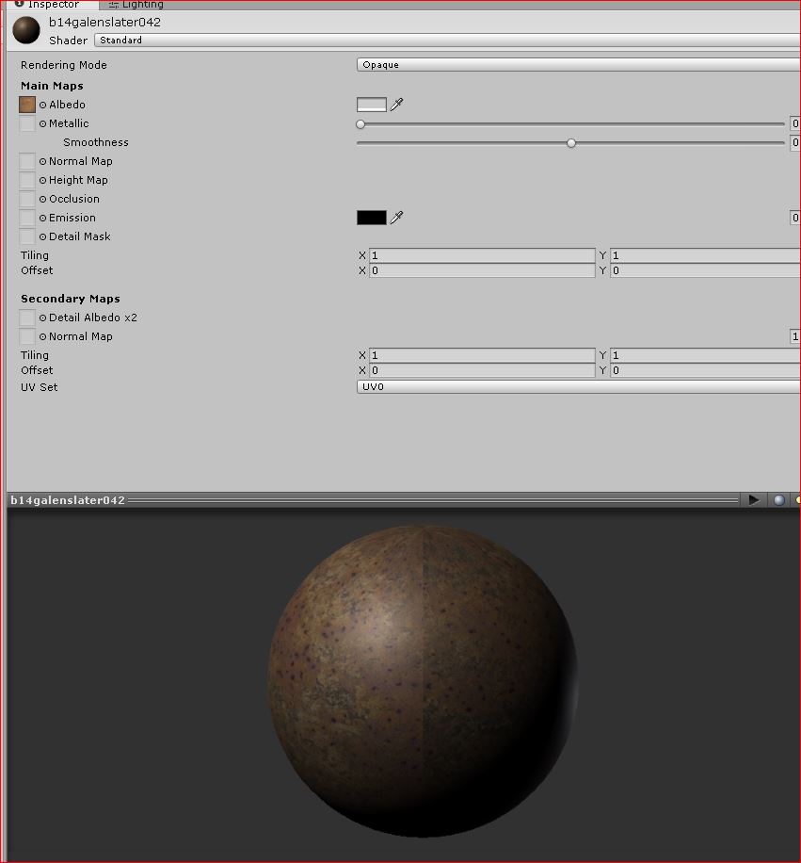801x863 pixels.
Task: Open the Rendering Mode dropdown
Action: tap(574, 64)
